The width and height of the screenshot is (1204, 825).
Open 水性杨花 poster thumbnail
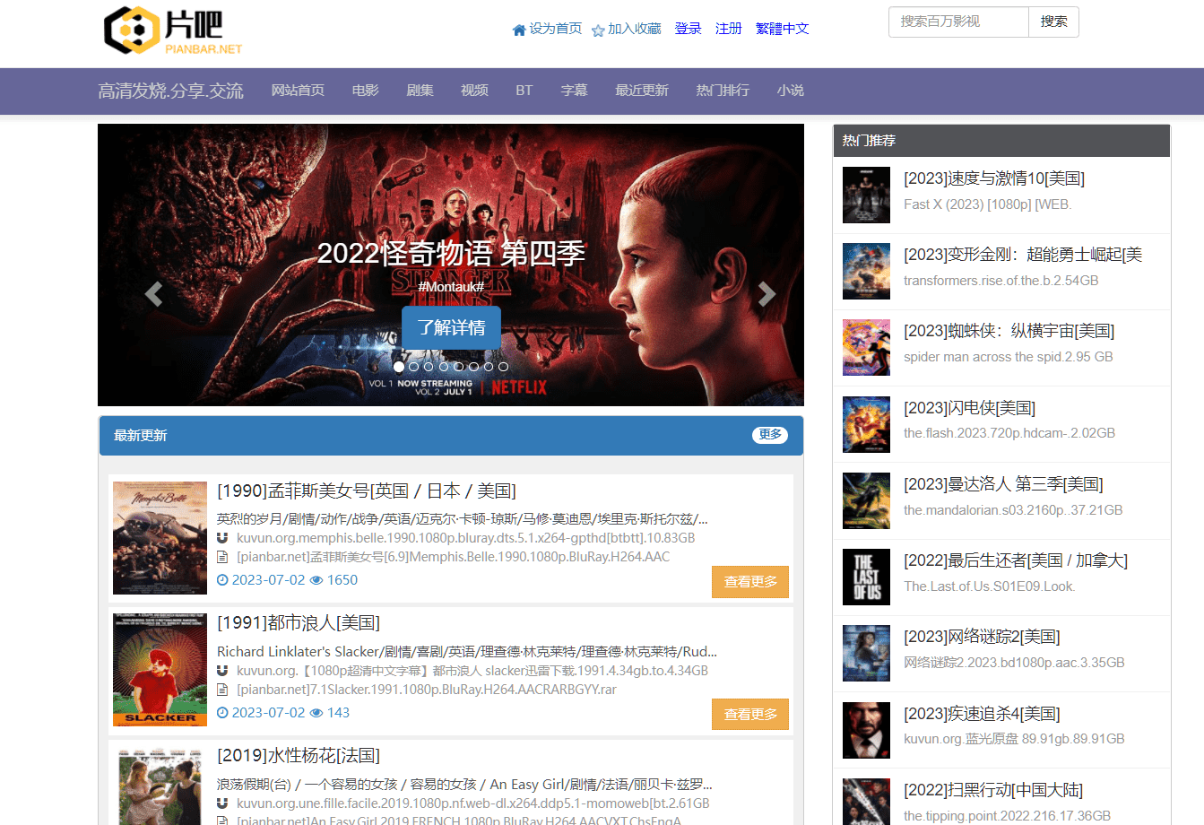point(160,786)
